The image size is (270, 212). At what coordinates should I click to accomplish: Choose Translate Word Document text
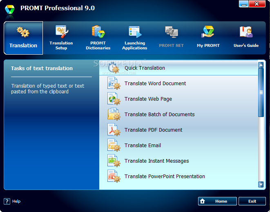coord(155,84)
